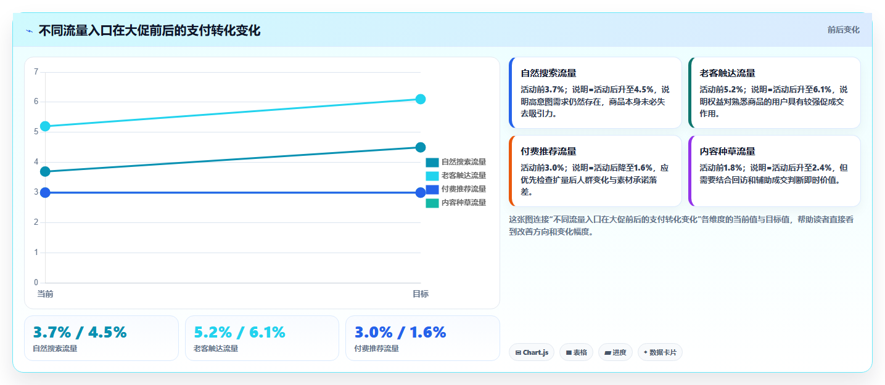
Task: Click the chart summary paragraph starting 这张图连接
Action: point(681,225)
